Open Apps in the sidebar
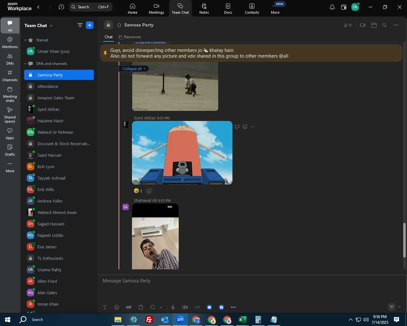Screen dimensions: 407x326 tap(10, 134)
